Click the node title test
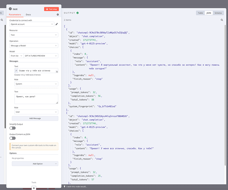The height and width of the screenshot is (190, 228). pos(15,9)
